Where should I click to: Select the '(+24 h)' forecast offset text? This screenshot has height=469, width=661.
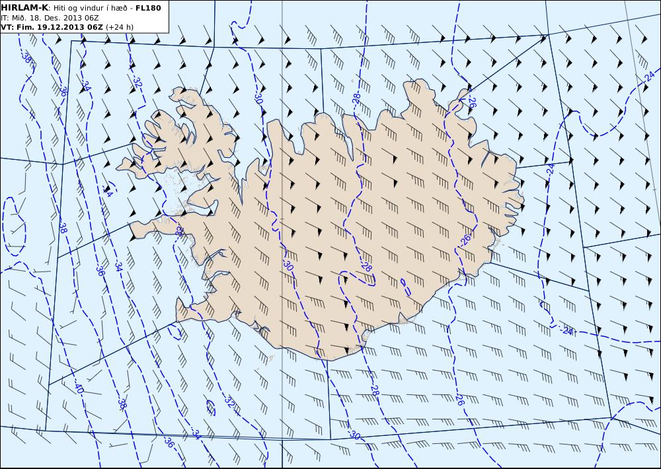119,27
